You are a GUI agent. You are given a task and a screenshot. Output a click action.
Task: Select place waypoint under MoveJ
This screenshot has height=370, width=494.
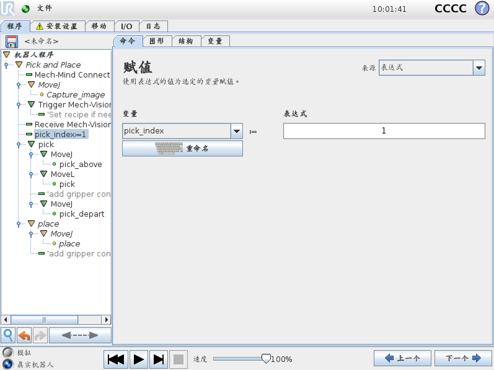[x=69, y=243]
